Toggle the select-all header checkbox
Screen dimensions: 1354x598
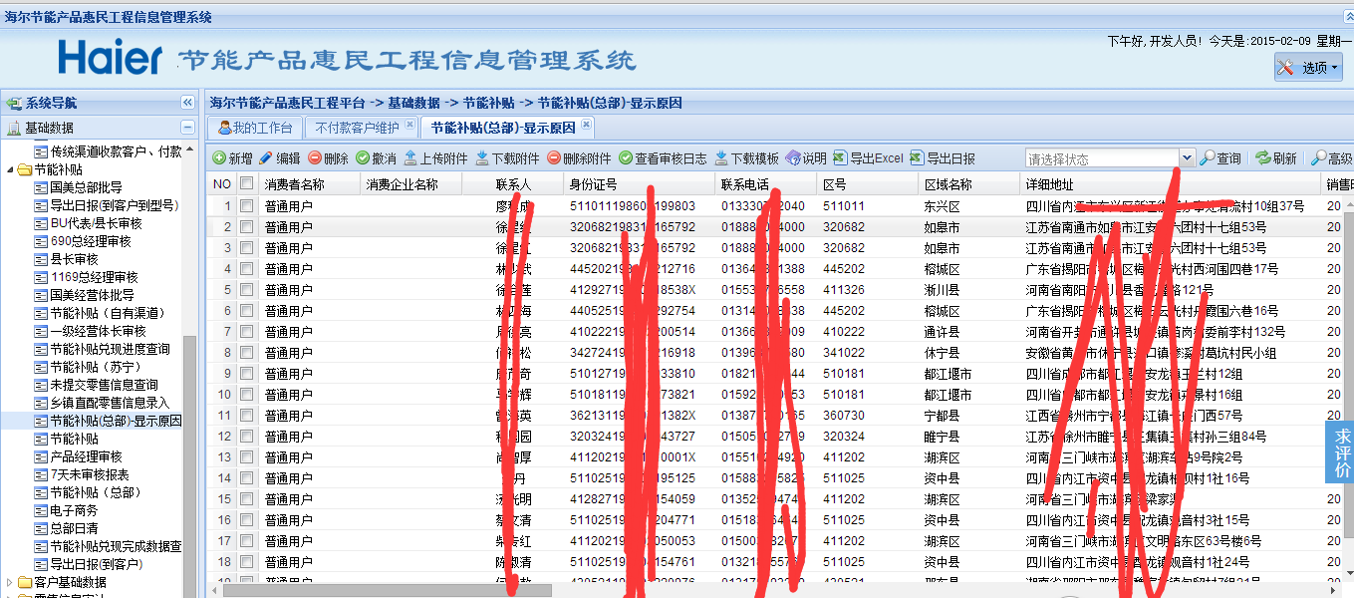point(246,184)
